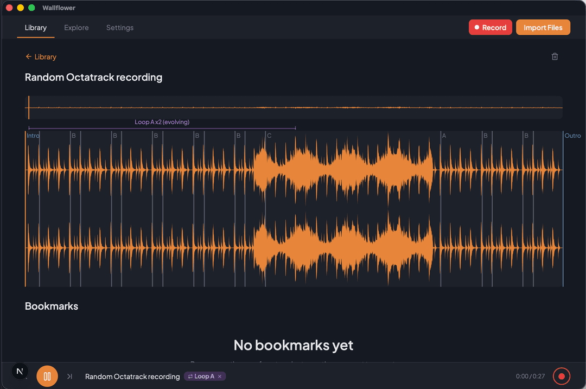Open the Settings tab
The image size is (586, 389).
click(119, 28)
